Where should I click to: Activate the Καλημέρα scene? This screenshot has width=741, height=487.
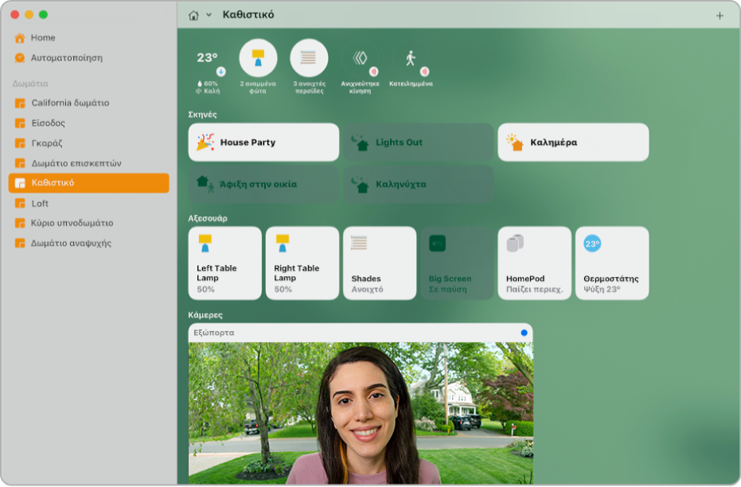coord(573,142)
